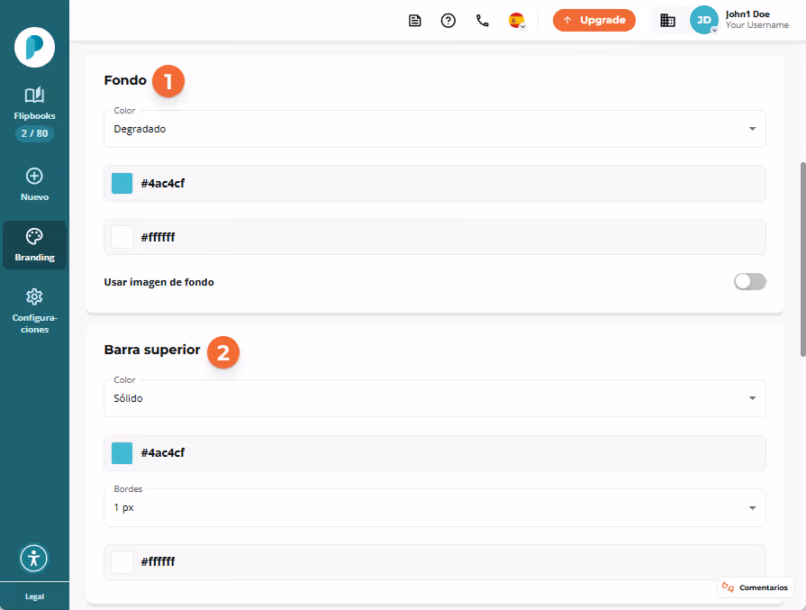The image size is (806, 610).
Task: Click the Barra superior section heading
Action: (x=152, y=350)
